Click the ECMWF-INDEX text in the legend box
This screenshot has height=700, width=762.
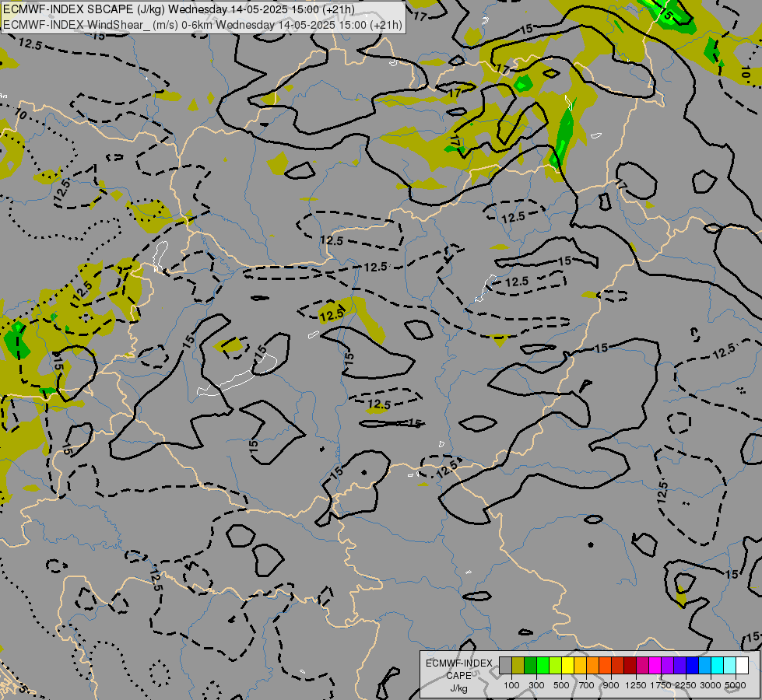[x=459, y=663]
